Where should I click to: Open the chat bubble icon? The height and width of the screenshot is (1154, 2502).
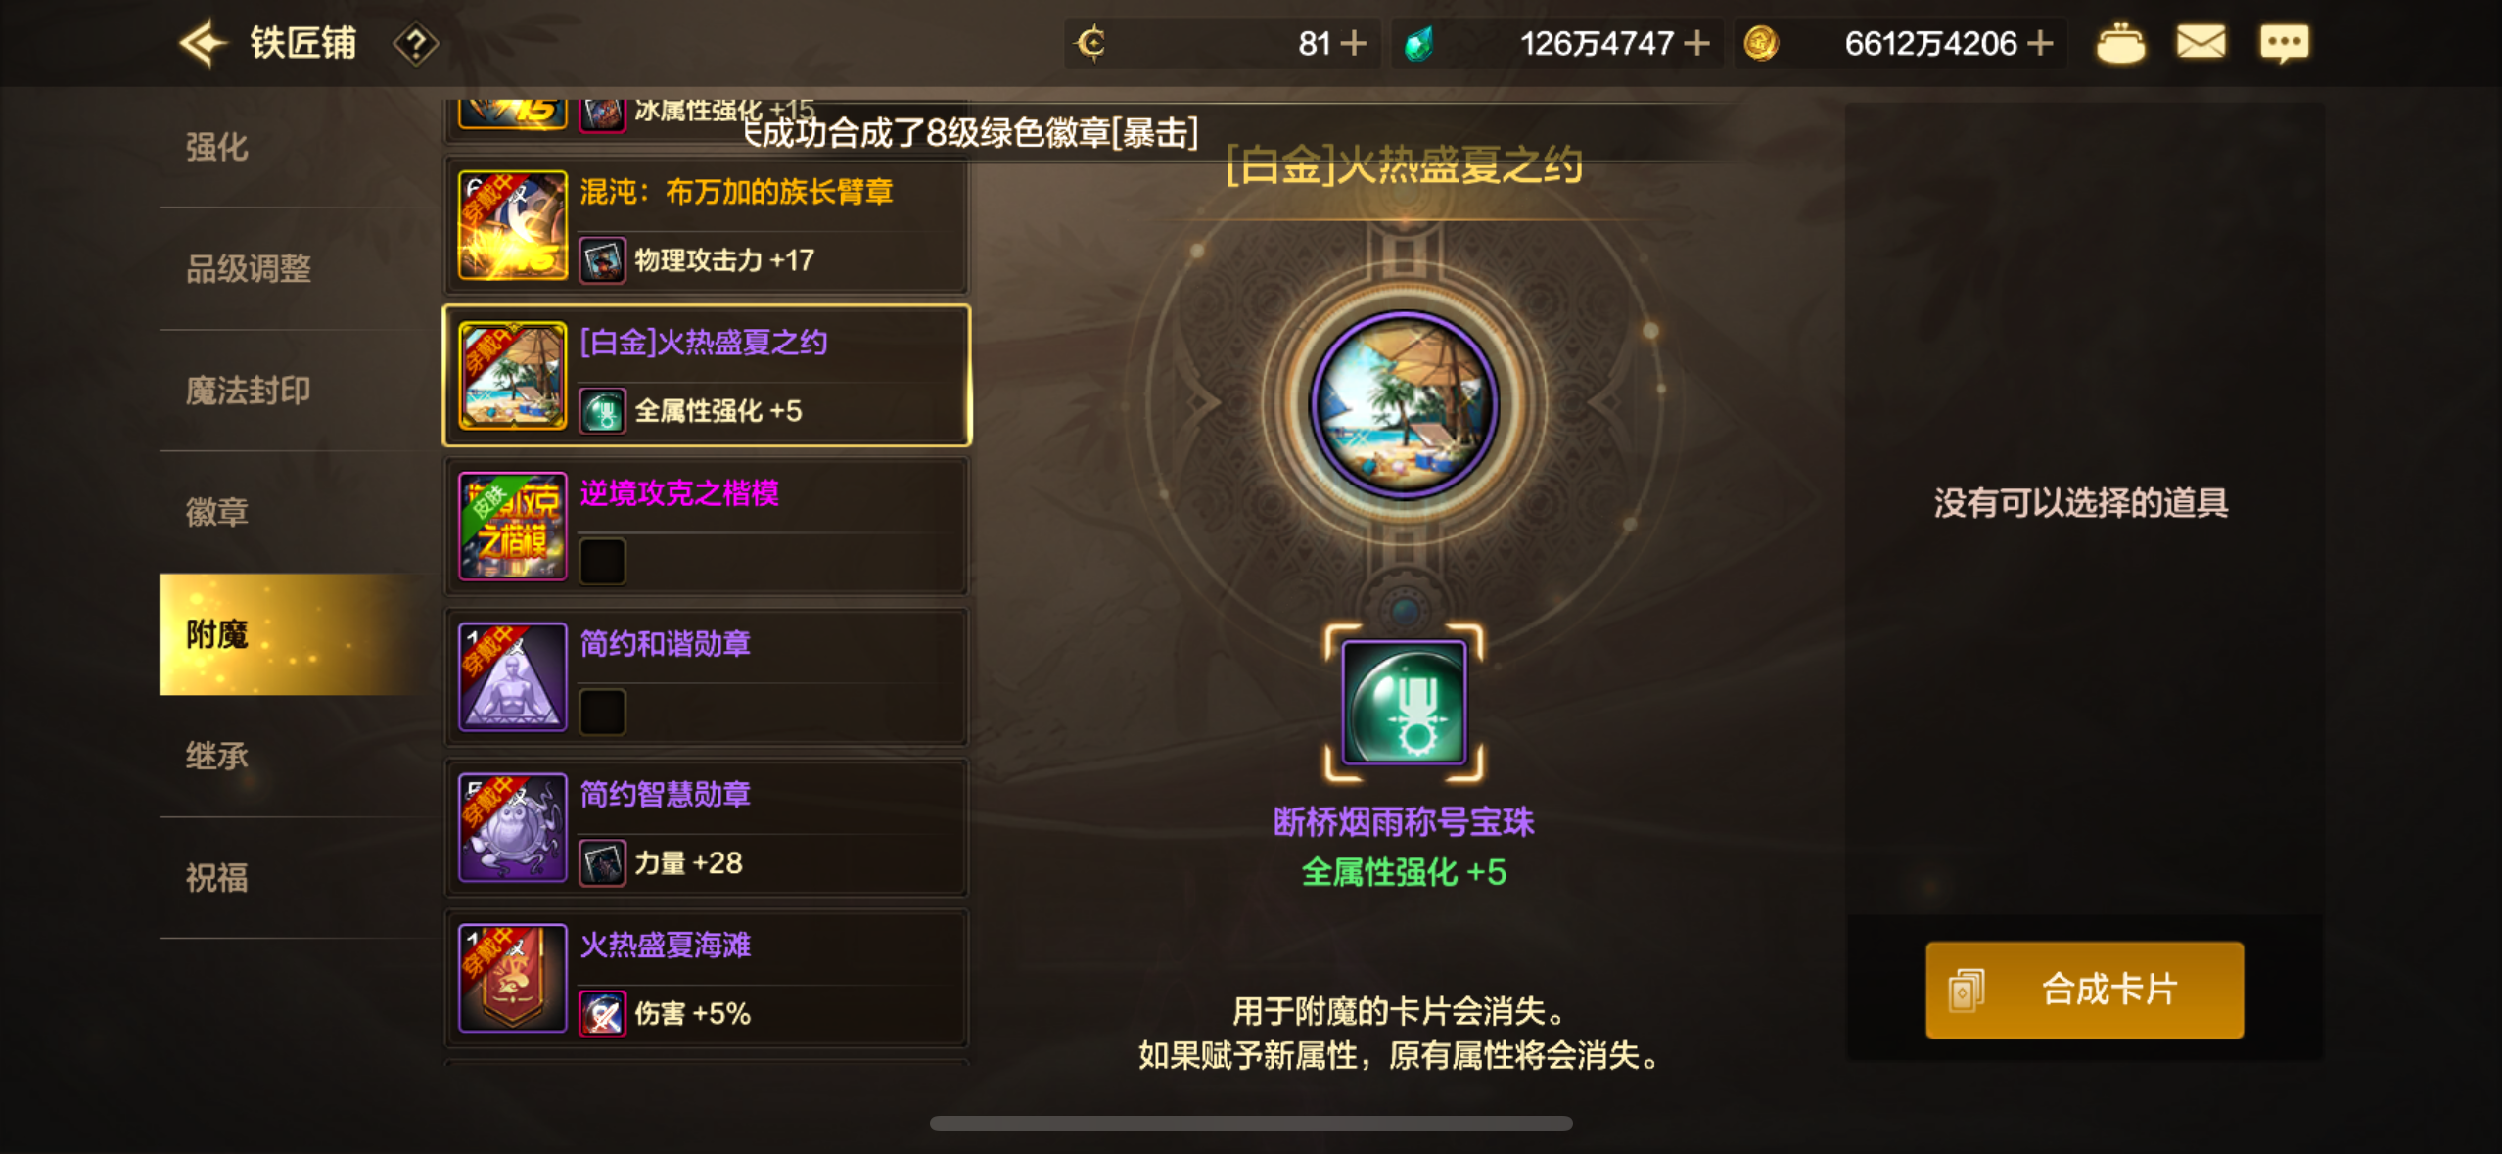[x=2284, y=44]
